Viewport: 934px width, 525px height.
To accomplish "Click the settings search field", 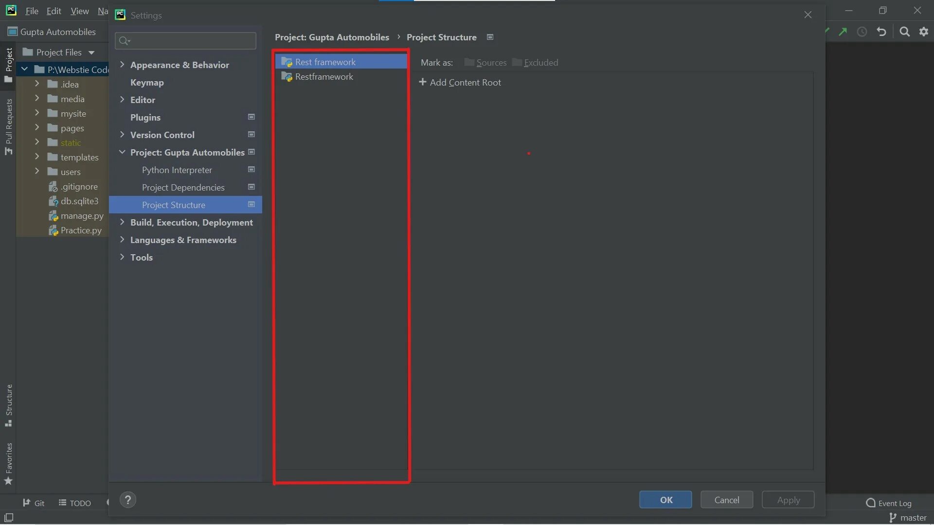I will pos(190,41).
